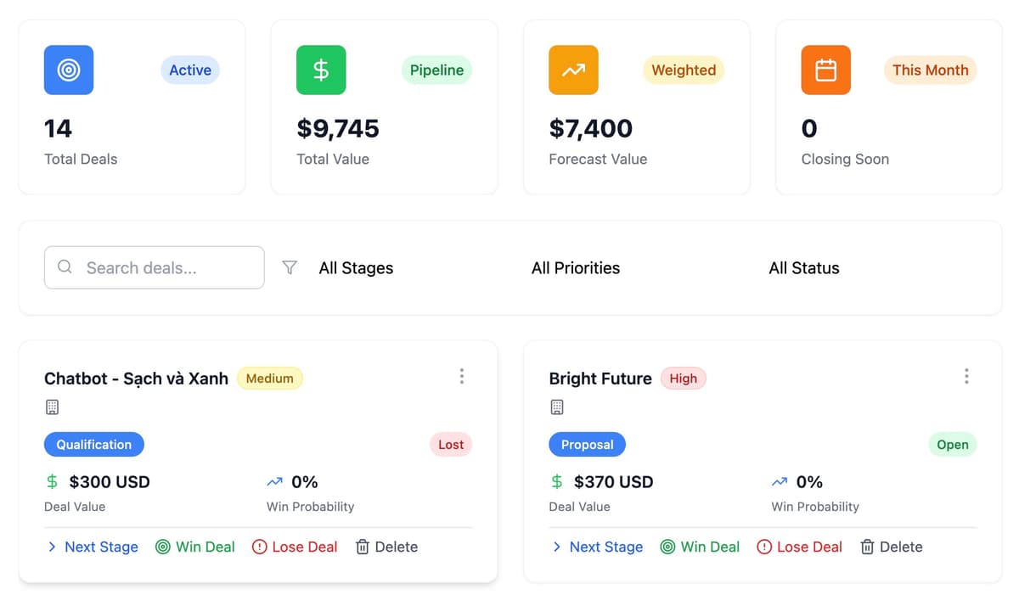Delete the Chatbot - Sạch và Xanh deal
Image resolution: width=1019 pixels, height=595 pixels.
coord(386,547)
